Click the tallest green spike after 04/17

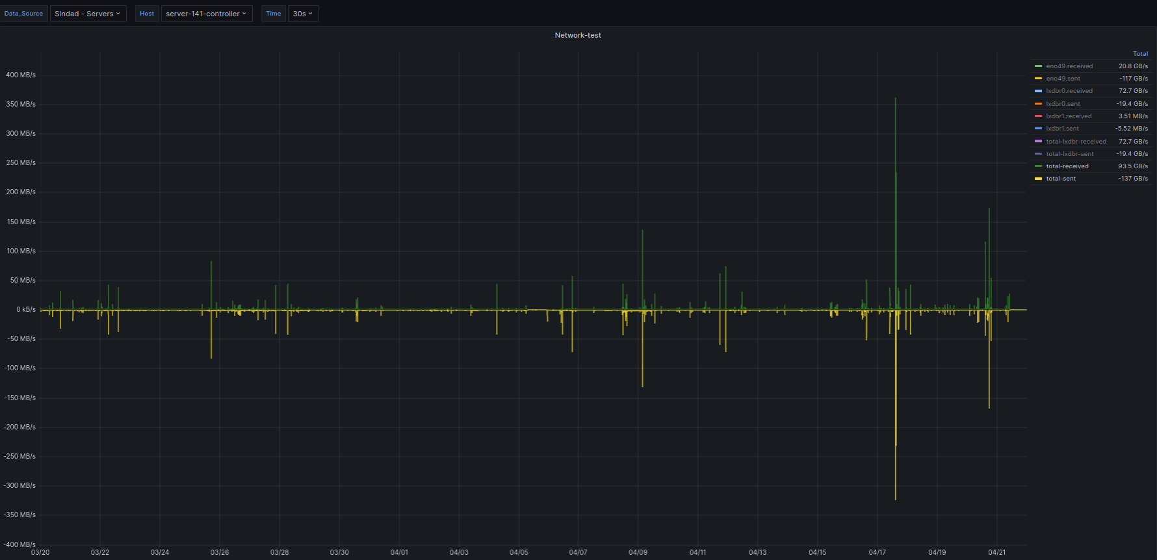[x=895, y=130]
